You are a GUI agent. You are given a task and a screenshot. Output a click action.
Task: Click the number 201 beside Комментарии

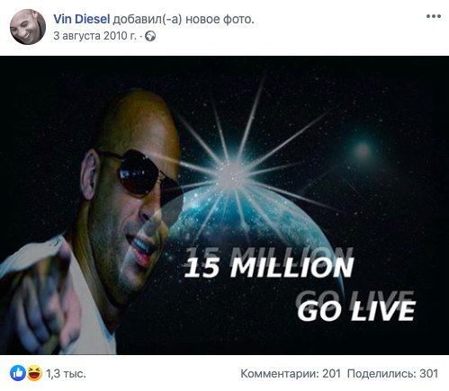pos(331,374)
